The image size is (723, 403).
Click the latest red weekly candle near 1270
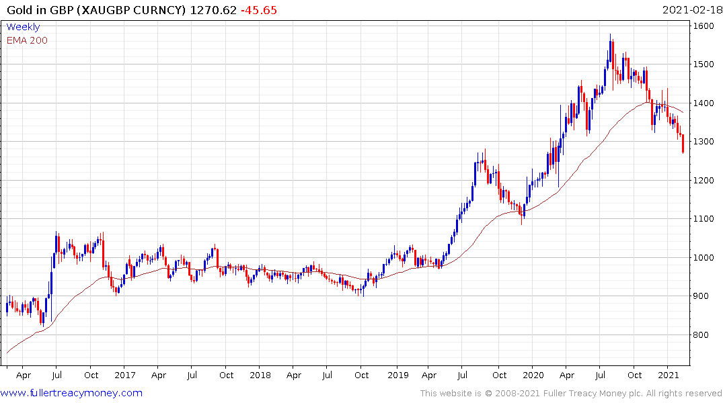pyautogui.click(x=683, y=143)
